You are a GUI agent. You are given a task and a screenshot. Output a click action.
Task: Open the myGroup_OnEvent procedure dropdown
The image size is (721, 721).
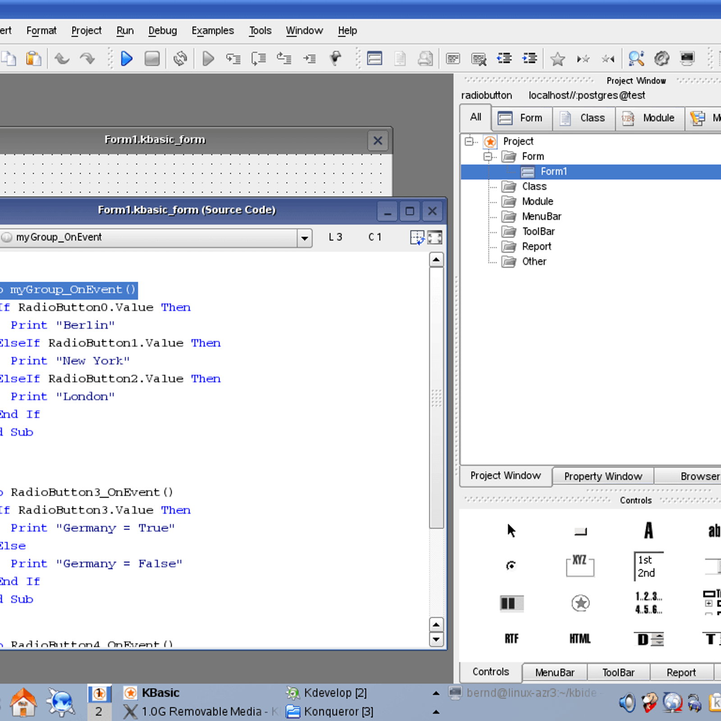(305, 237)
